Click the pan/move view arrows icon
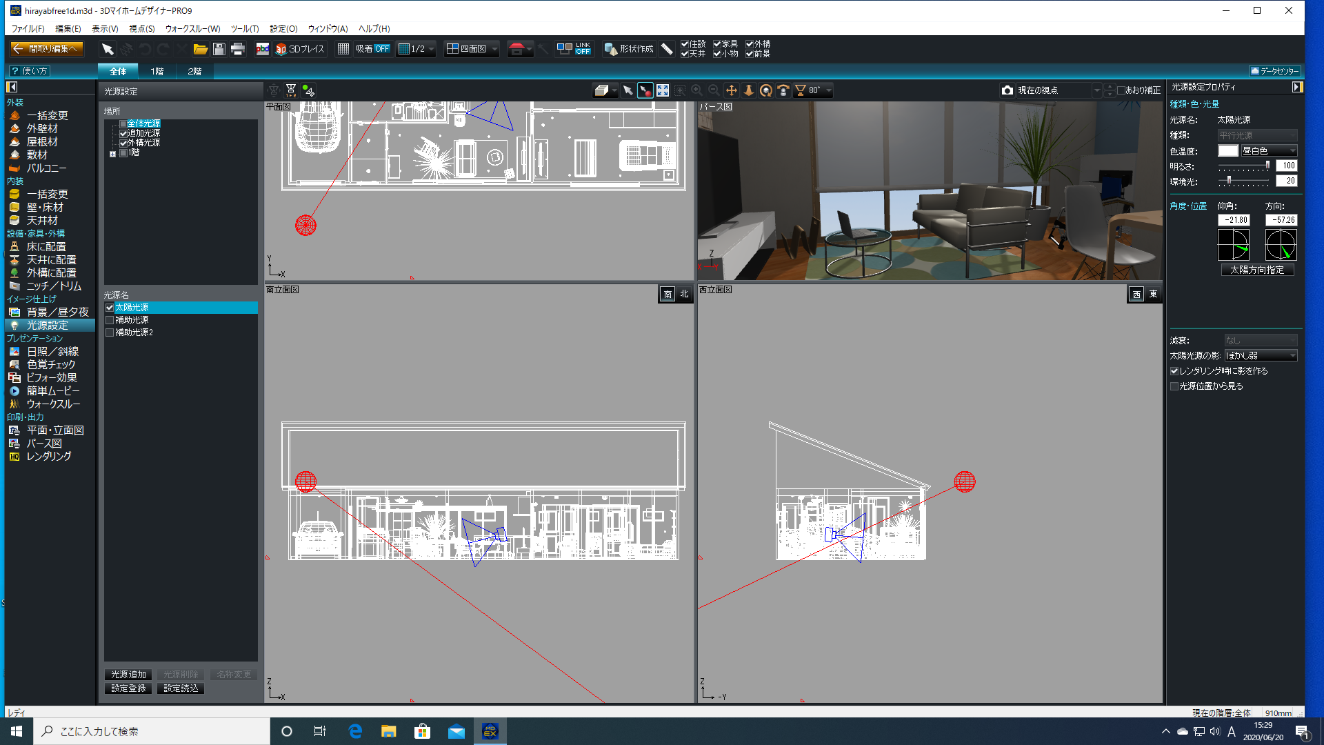The image size is (1324, 745). 732,90
